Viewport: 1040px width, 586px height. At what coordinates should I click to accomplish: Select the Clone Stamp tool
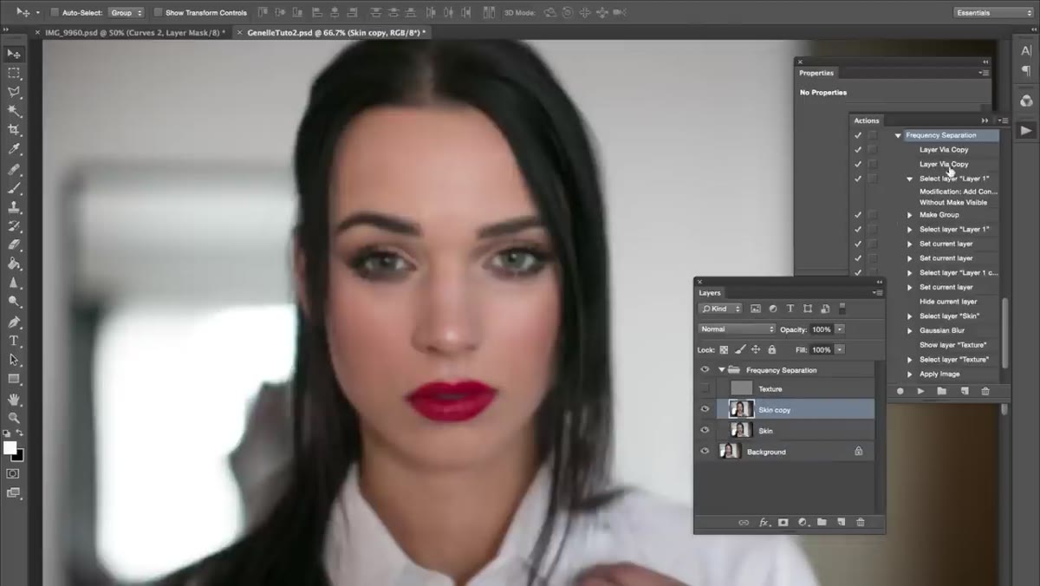coord(14,208)
